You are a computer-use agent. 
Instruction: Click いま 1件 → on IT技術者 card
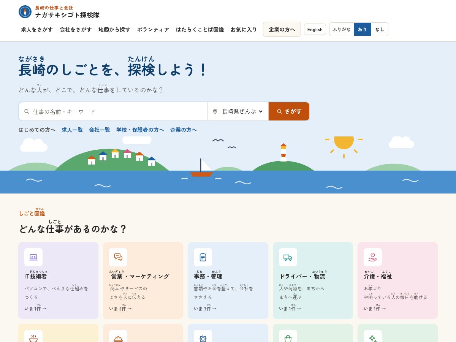[x=35, y=308]
